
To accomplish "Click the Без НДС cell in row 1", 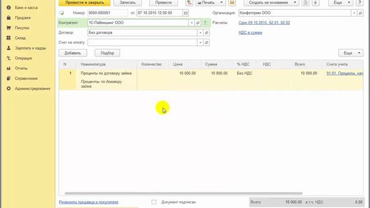I will tap(245, 73).
